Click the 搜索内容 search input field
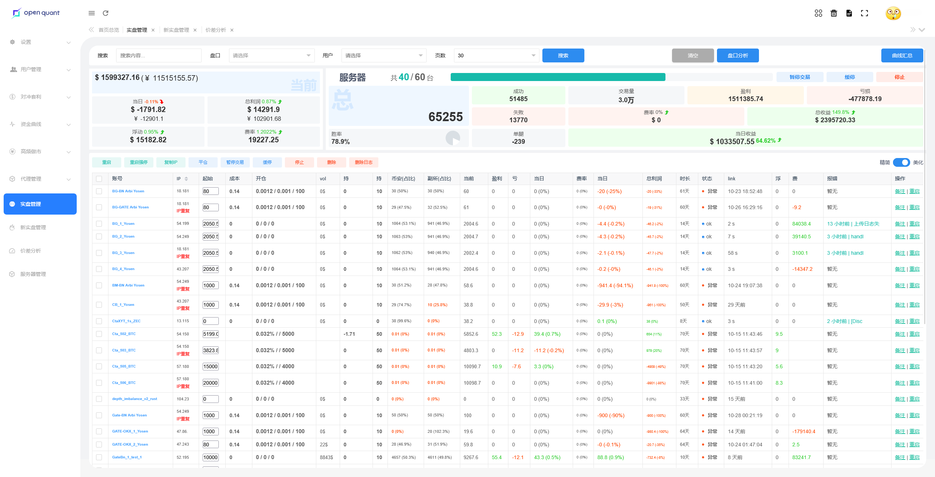Image resolution: width=935 pixels, height=477 pixels. (x=159, y=55)
